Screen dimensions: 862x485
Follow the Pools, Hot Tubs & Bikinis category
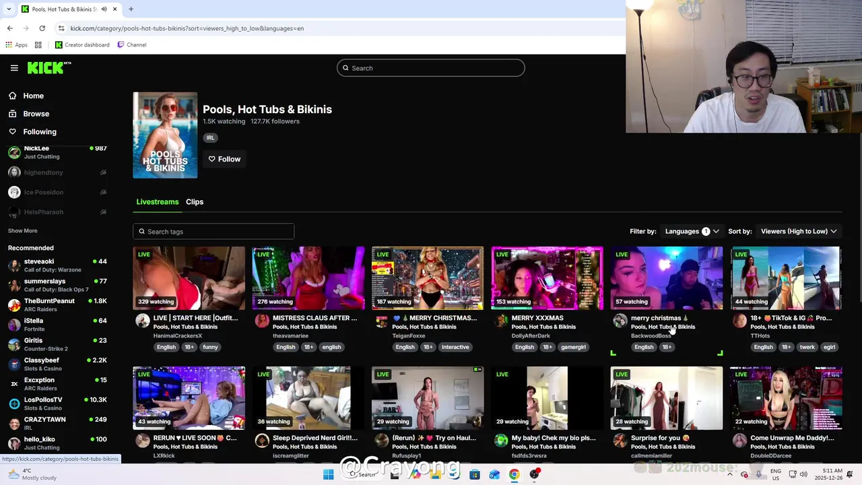click(x=224, y=159)
